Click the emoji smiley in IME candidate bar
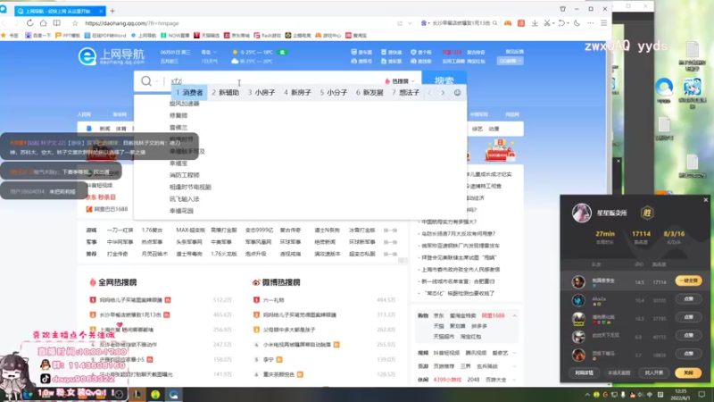 (457, 93)
